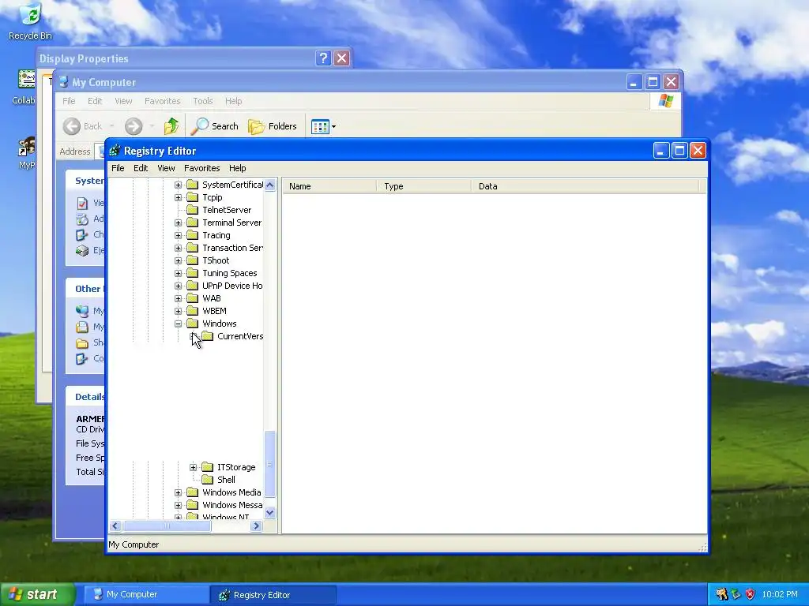809x606 pixels.
Task: Select the WBEM folder icon
Action: [193, 311]
